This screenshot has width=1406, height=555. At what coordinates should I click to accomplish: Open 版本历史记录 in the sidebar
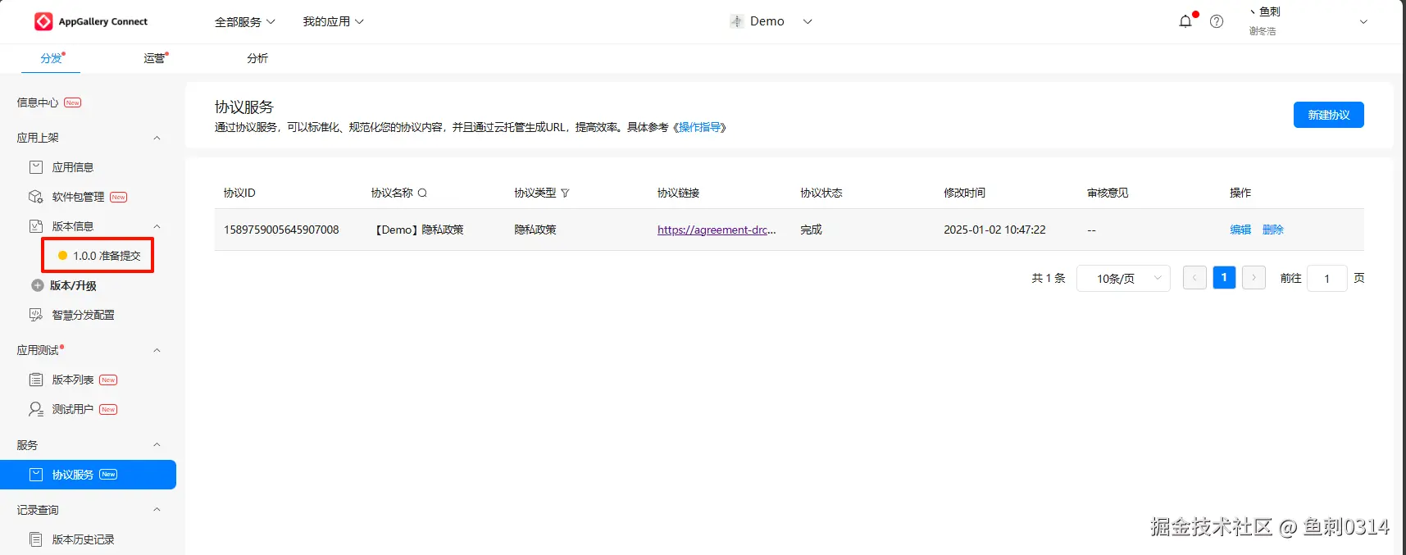click(83, 539)
